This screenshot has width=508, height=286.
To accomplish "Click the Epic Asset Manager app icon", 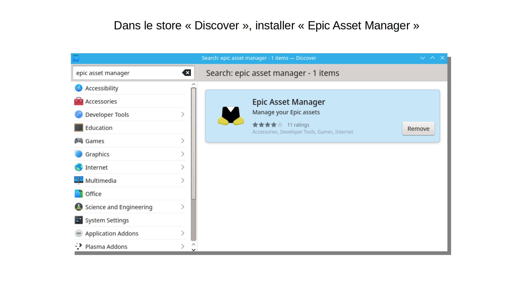I will 231,116.
